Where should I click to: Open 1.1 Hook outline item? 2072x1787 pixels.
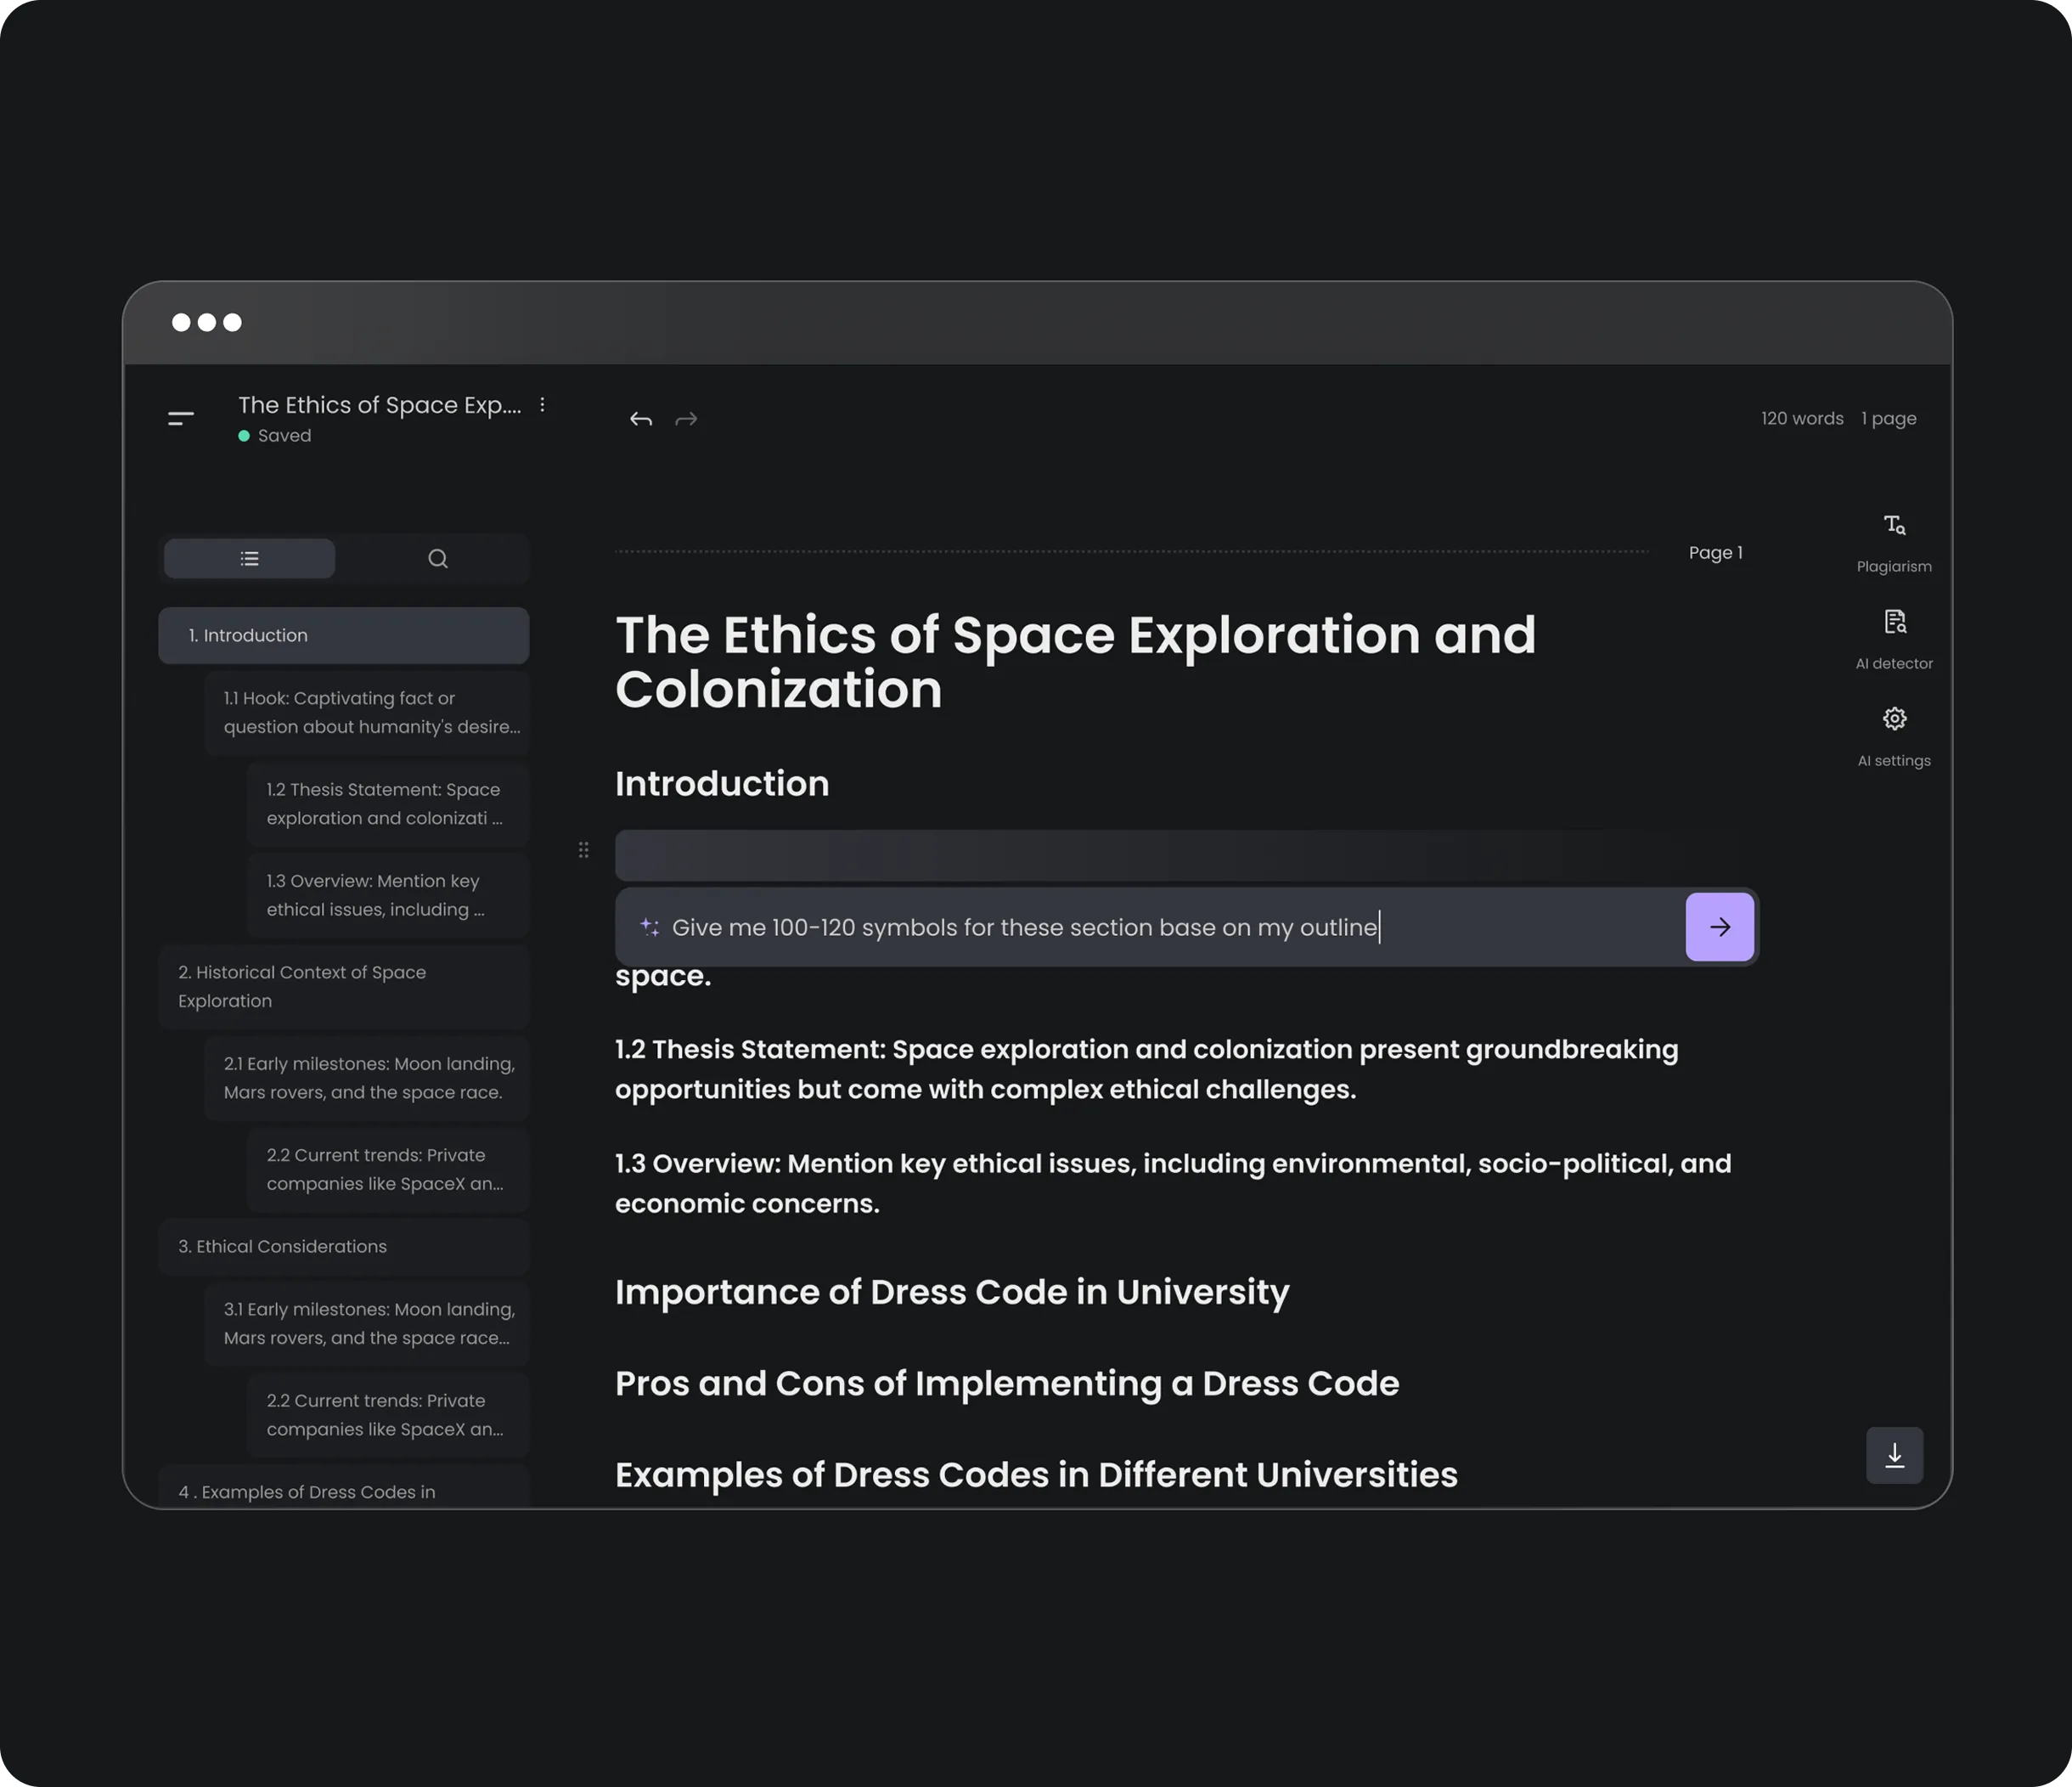tap(366, 712)
